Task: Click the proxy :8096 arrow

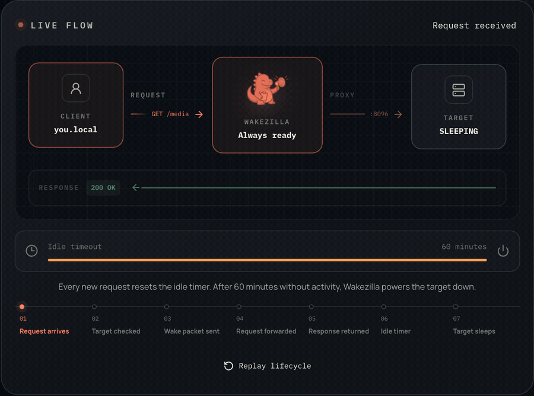Action: point(398,114)
